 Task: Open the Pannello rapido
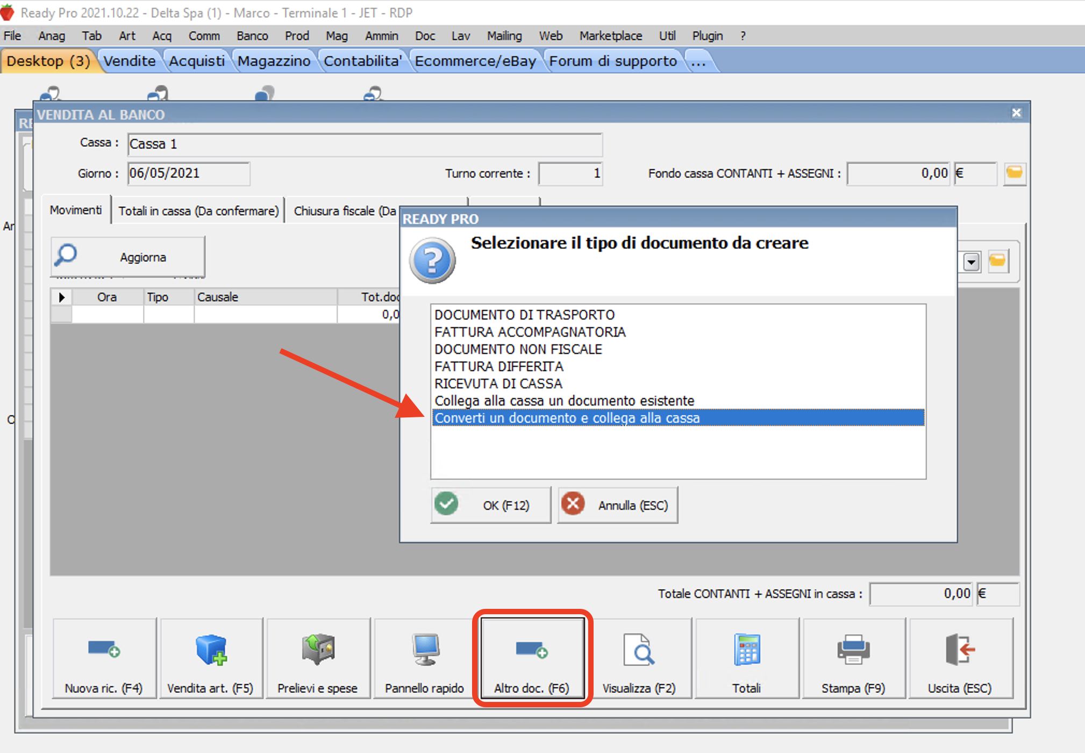click(424, 658)
